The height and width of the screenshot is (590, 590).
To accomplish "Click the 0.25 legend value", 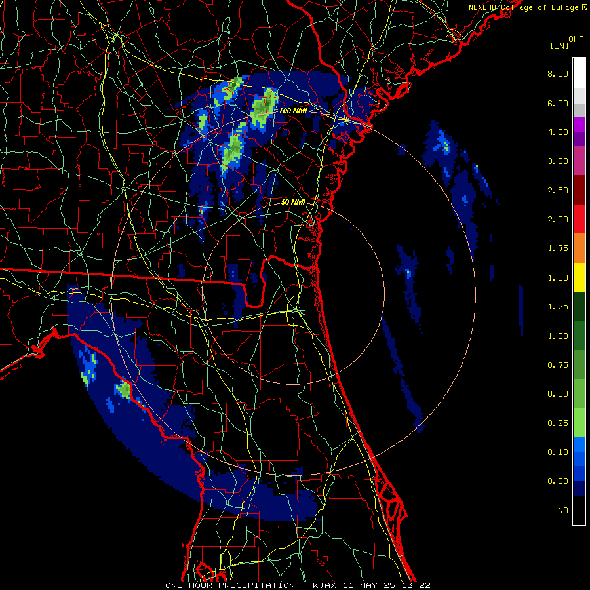I will click(558, 423).
